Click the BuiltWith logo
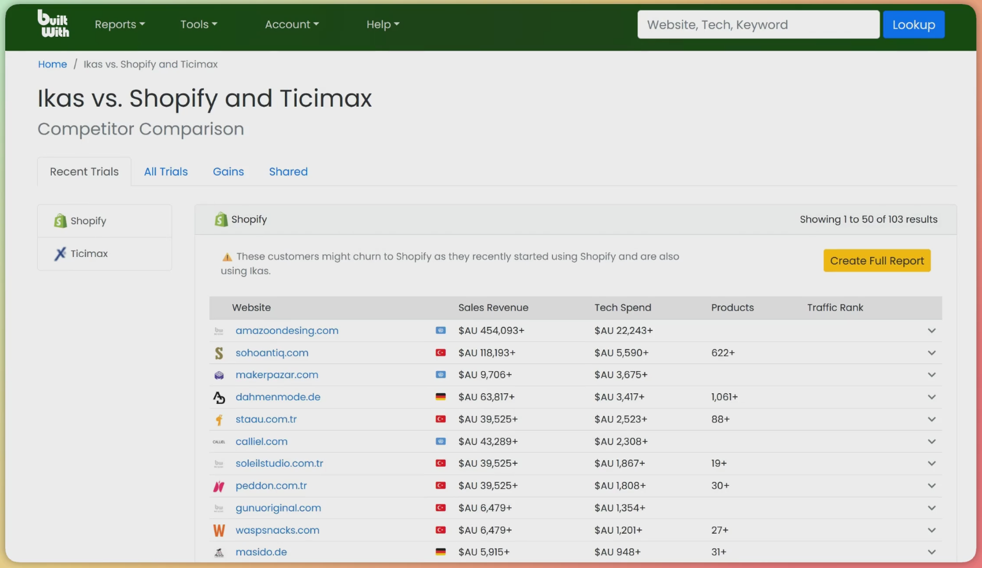The image size is (982, 568). [x=53, y=24]
